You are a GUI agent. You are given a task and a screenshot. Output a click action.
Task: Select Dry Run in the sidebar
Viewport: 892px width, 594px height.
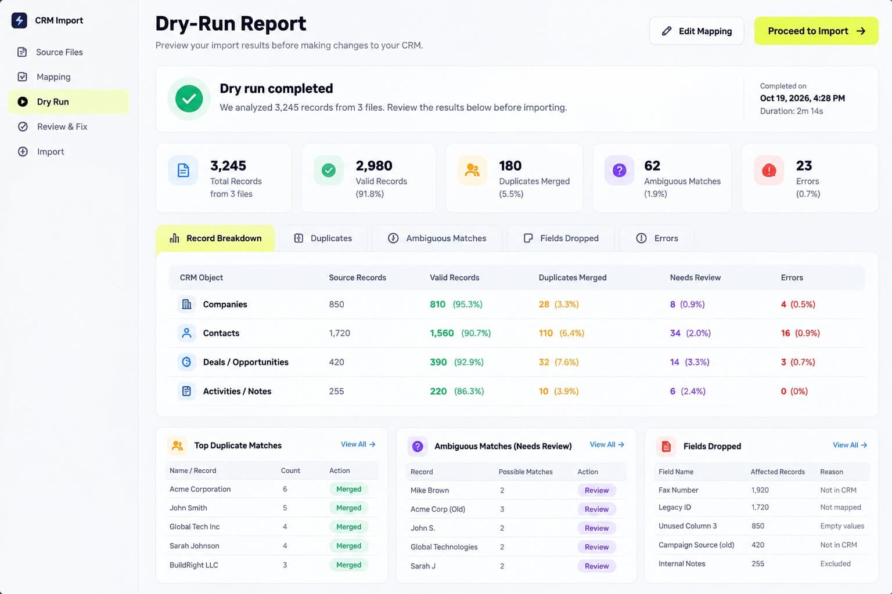point(69,102)
